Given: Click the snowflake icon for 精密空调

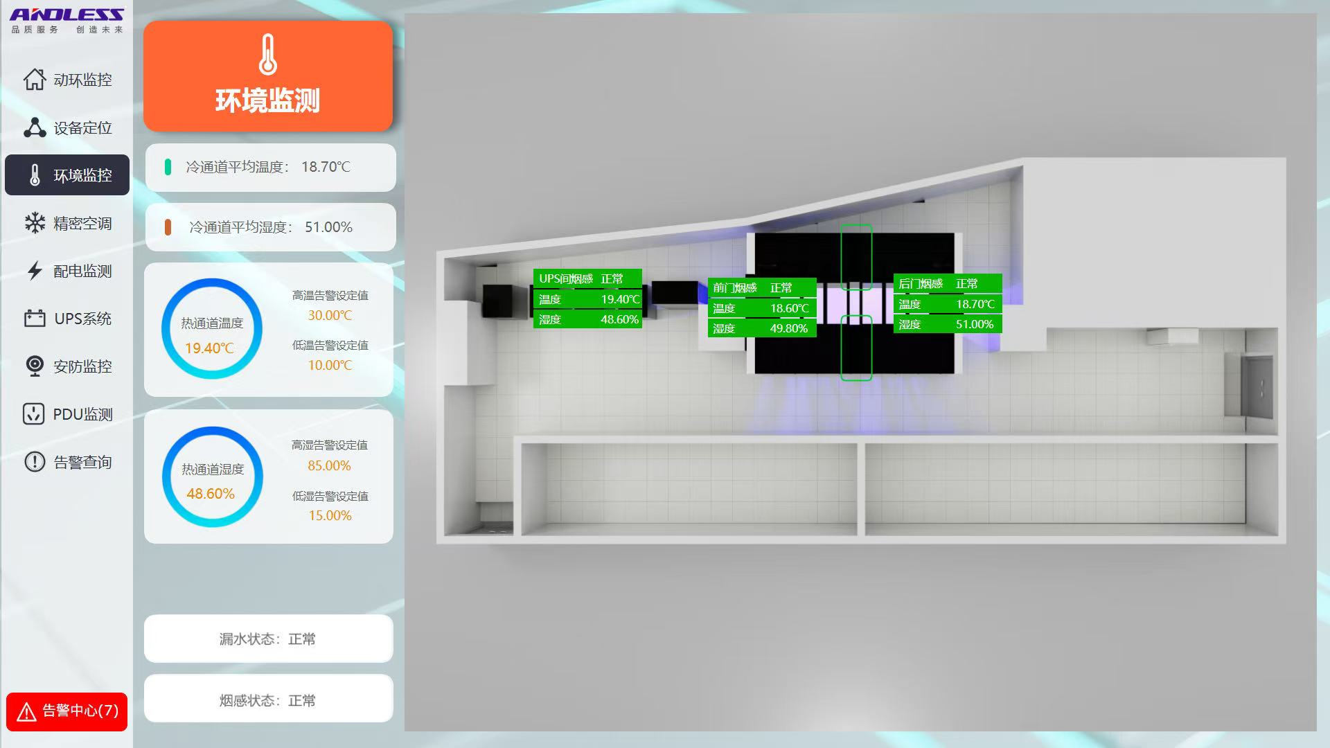Looking at the screenshot, I should pos(34,223).
